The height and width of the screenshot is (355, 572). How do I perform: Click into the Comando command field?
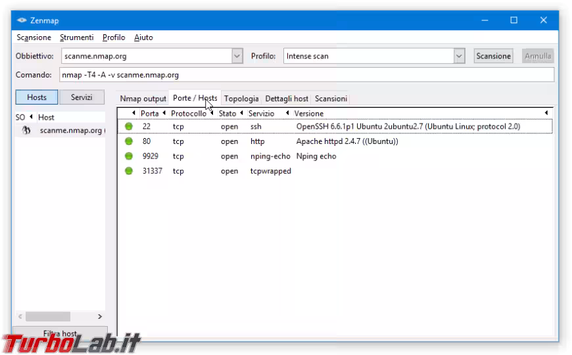[306, 75]
